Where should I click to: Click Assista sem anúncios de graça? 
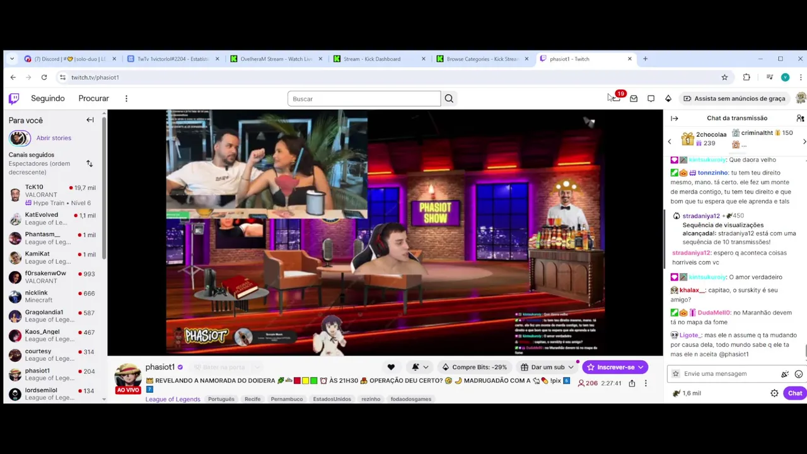click(x=734, y=98)
